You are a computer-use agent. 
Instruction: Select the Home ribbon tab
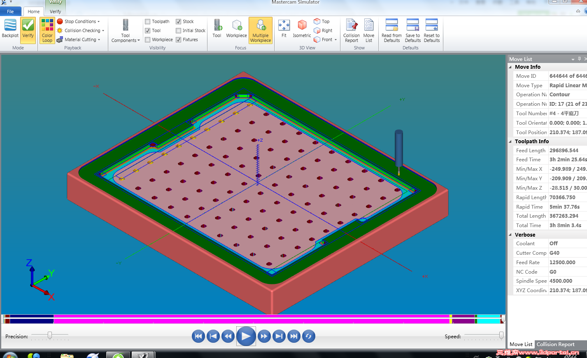coord(34,12)
